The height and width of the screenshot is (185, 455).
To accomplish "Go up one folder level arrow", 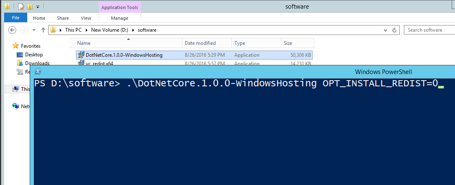I will pyautogui.click(x=43, y=30).
